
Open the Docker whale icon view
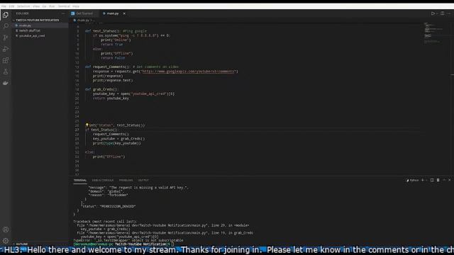click(x=6, y=83)
